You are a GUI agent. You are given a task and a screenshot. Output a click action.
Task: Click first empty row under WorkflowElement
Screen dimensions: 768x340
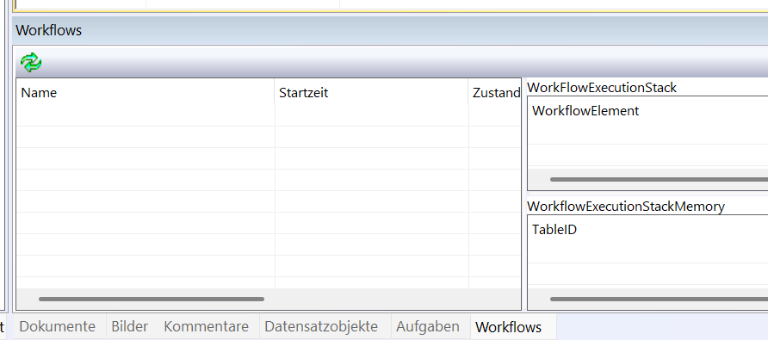click(648, 133)
